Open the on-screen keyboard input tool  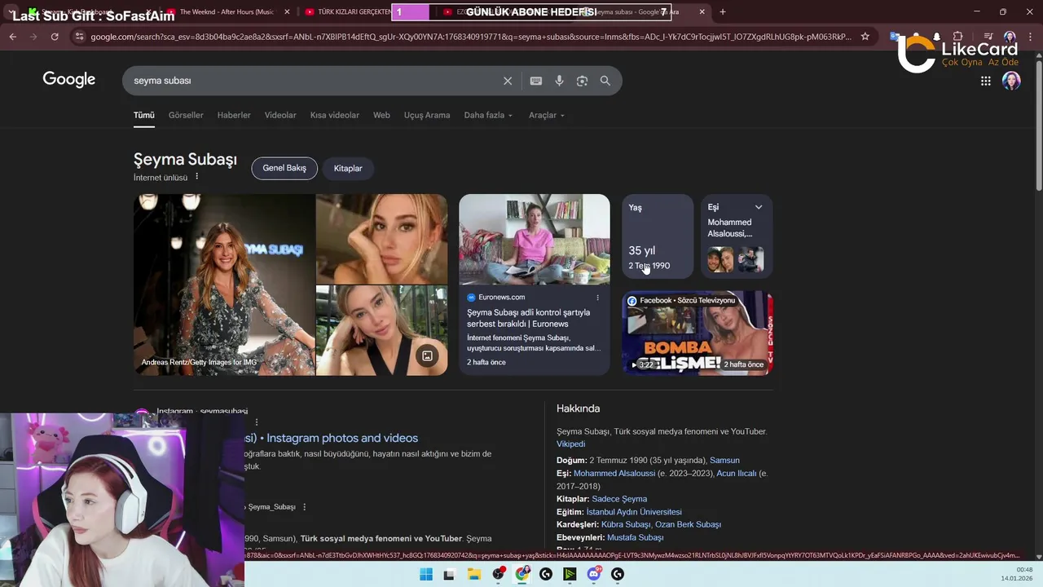(x=535, y=81)
